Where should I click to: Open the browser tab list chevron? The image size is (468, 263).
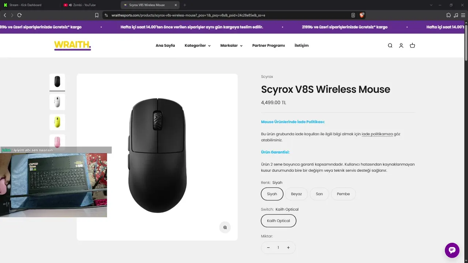click(431, 5)
